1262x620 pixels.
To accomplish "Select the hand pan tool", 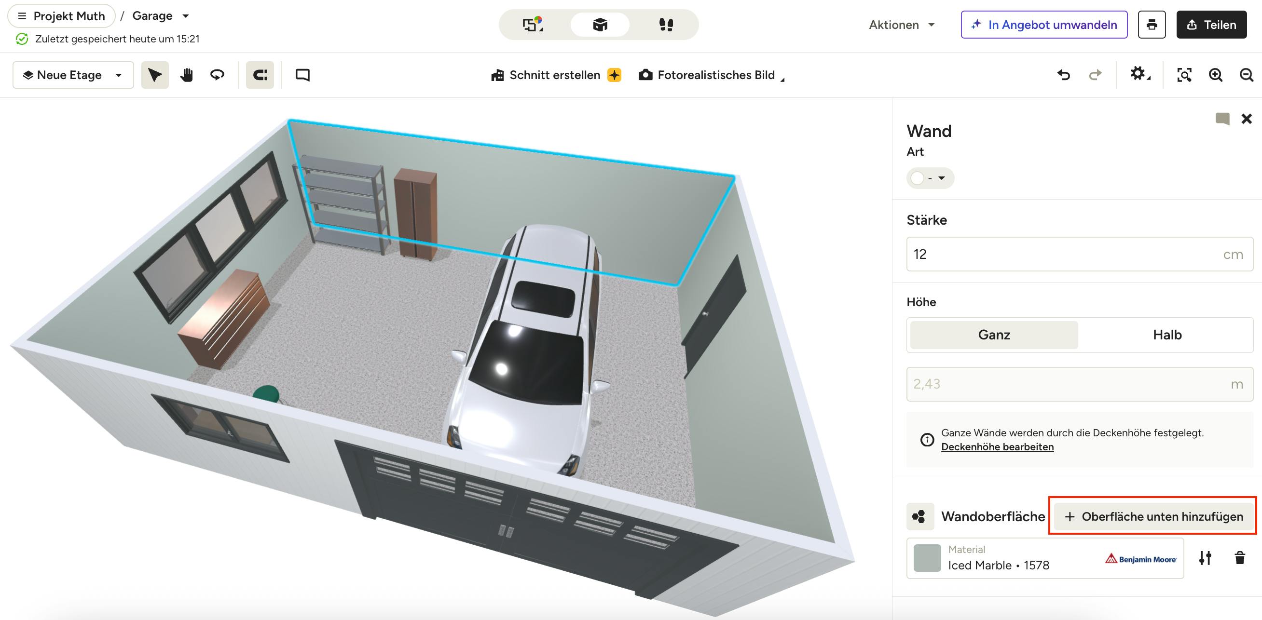I will coord(186,75).
